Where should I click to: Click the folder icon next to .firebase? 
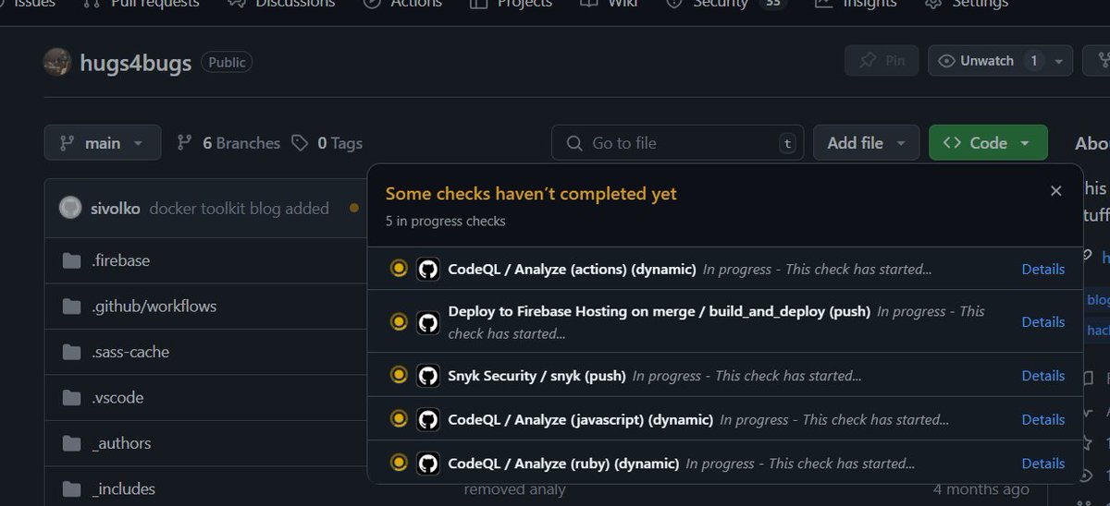71,260
